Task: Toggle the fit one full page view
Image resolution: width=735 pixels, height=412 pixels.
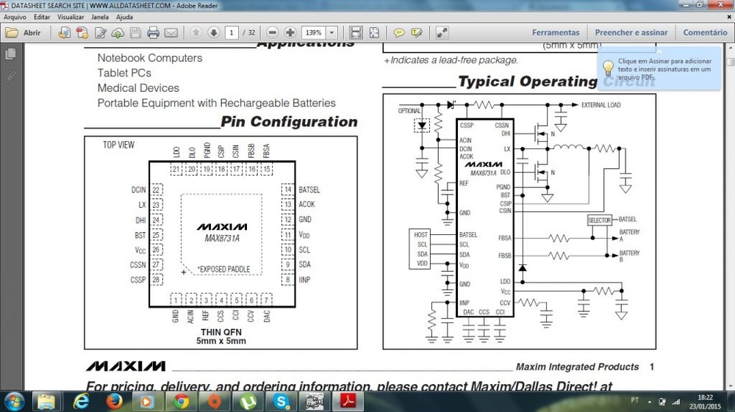Action: tap(374, 33)
